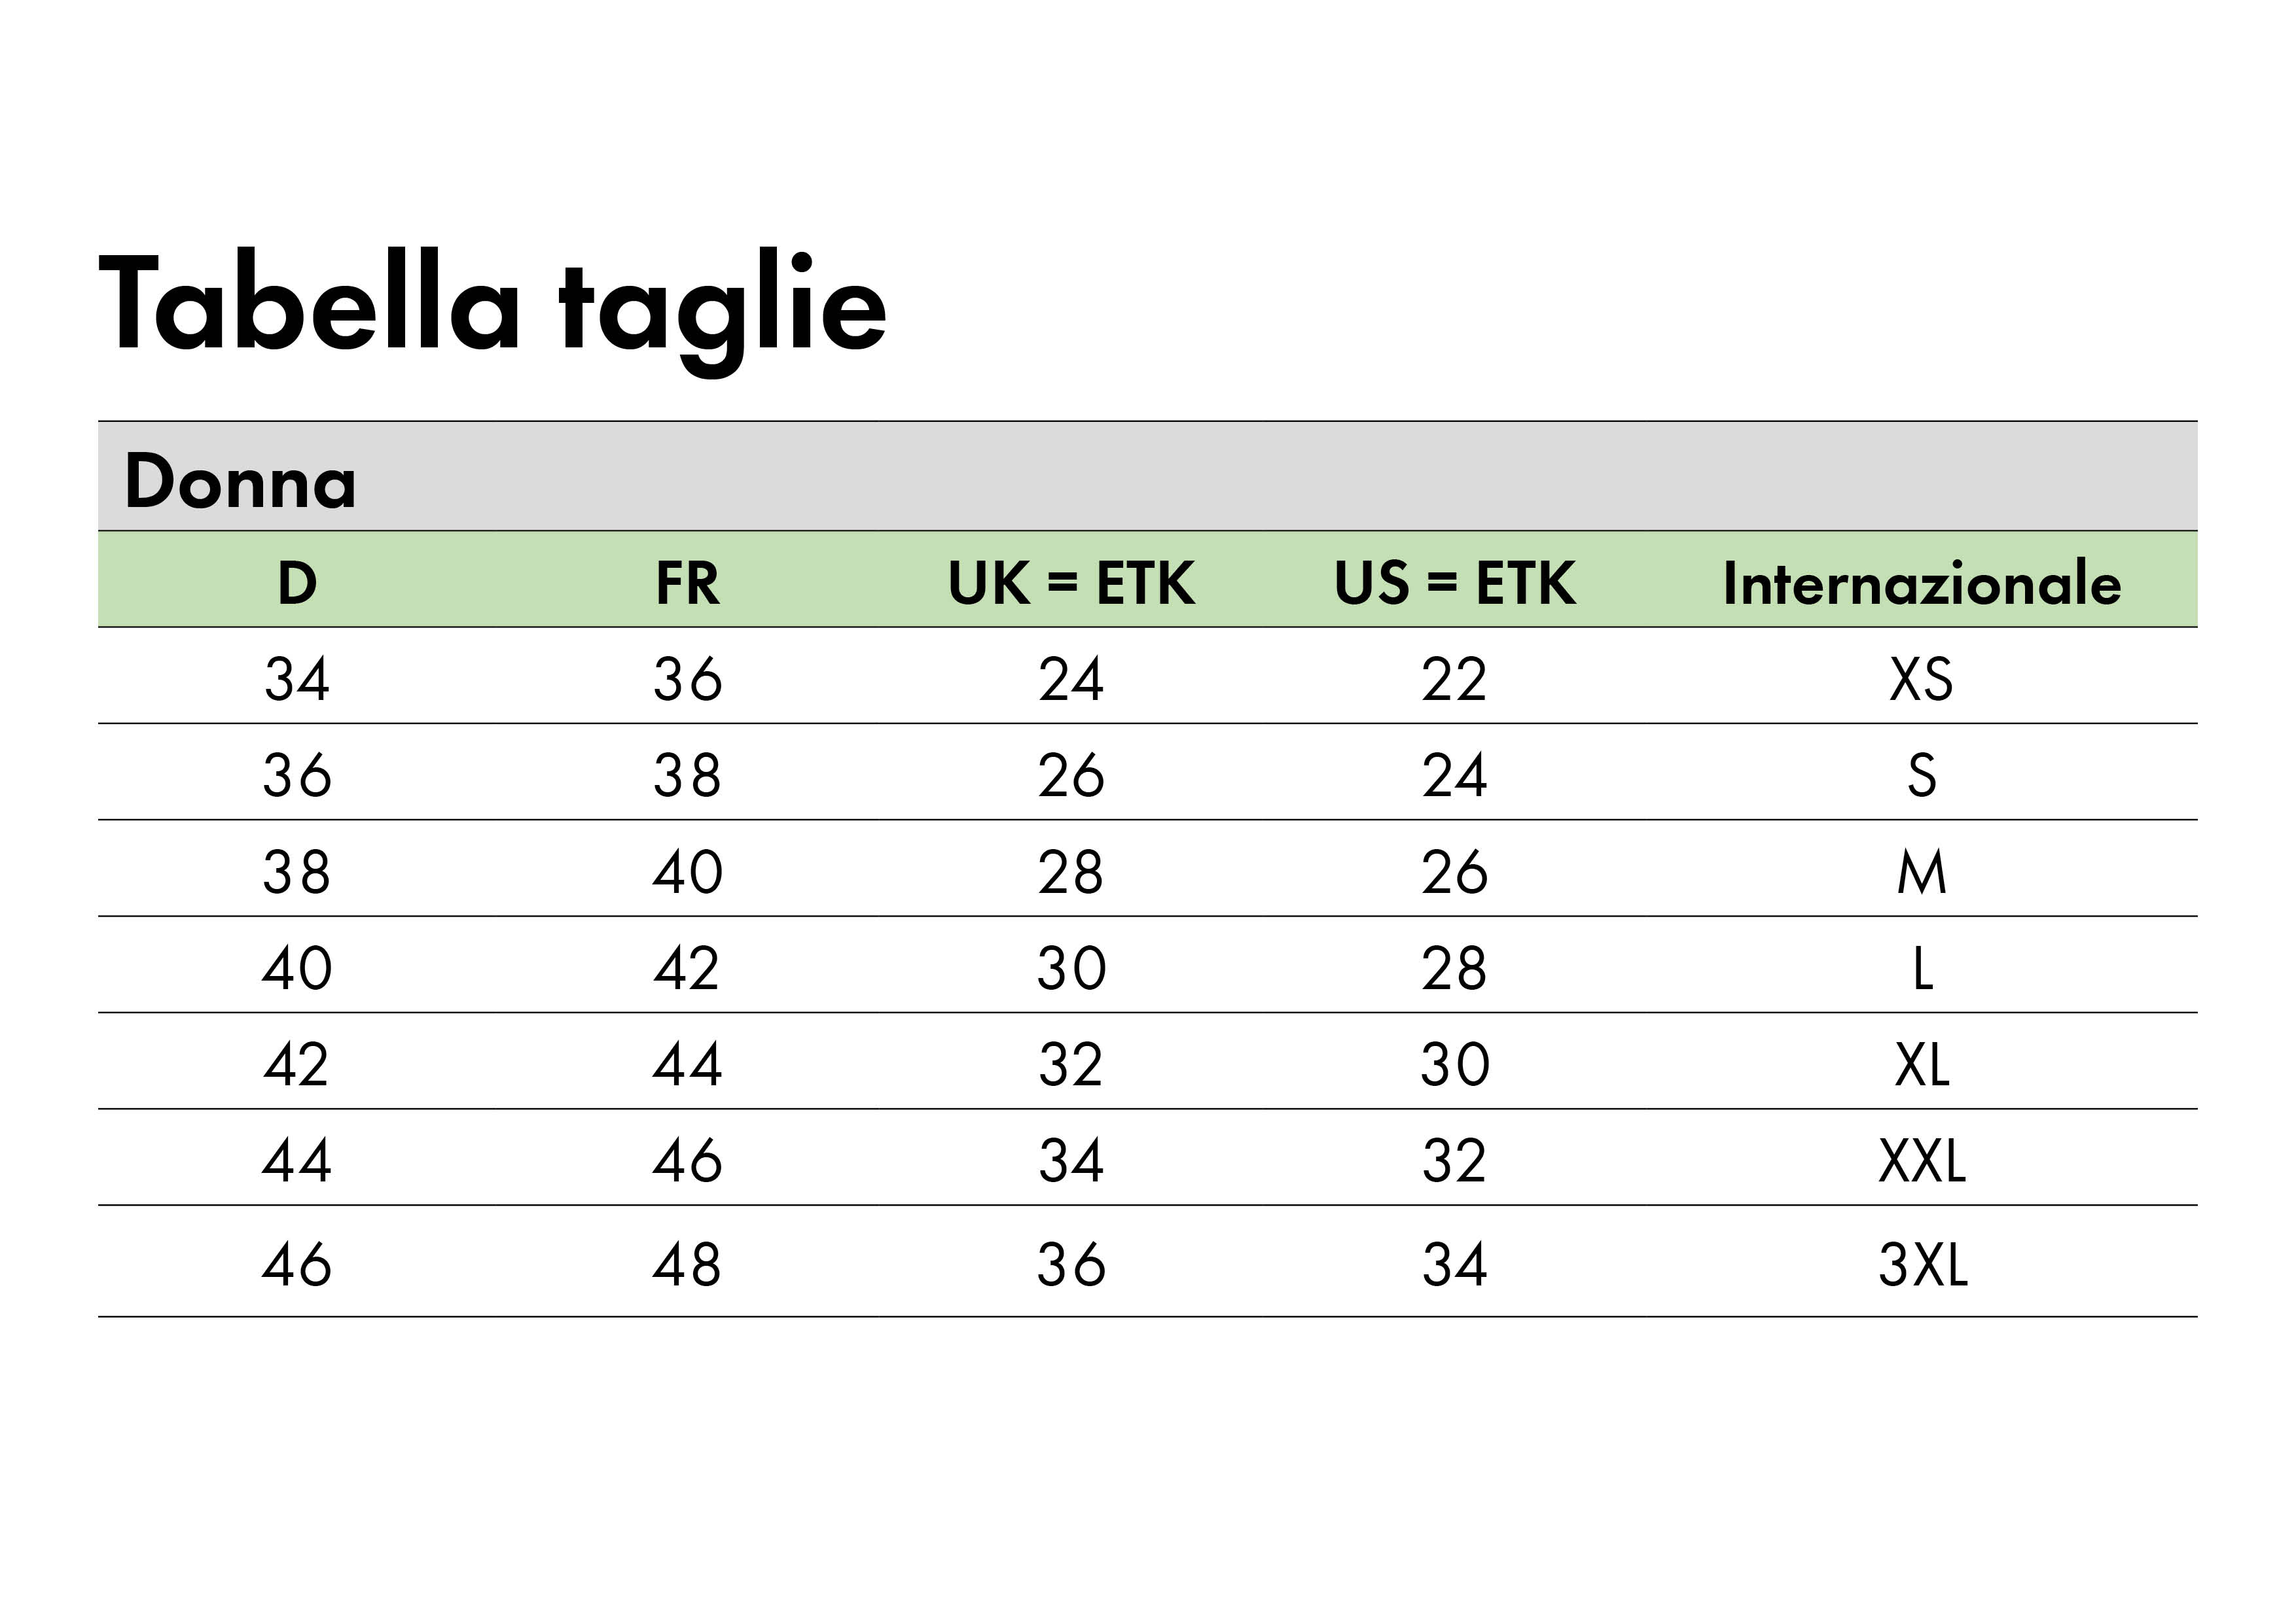Screen dimensions: 2296x1623
Task: Select the "UK = ETK" column header
Action: [1071, 583]
